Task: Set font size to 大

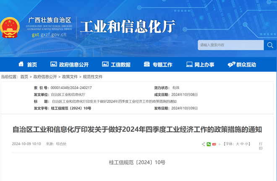Action: [238, 144]
